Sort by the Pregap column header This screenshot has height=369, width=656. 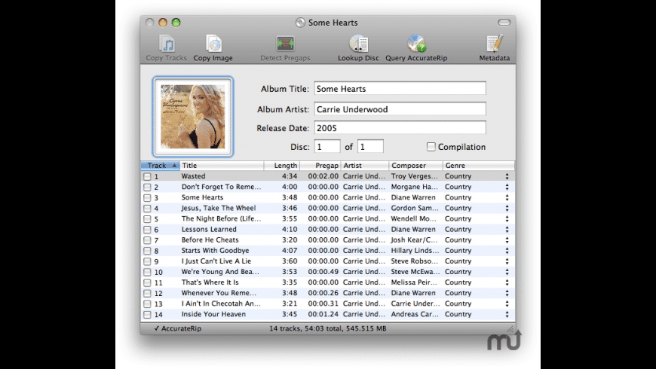pyautogui.click(x=320, y=166)
